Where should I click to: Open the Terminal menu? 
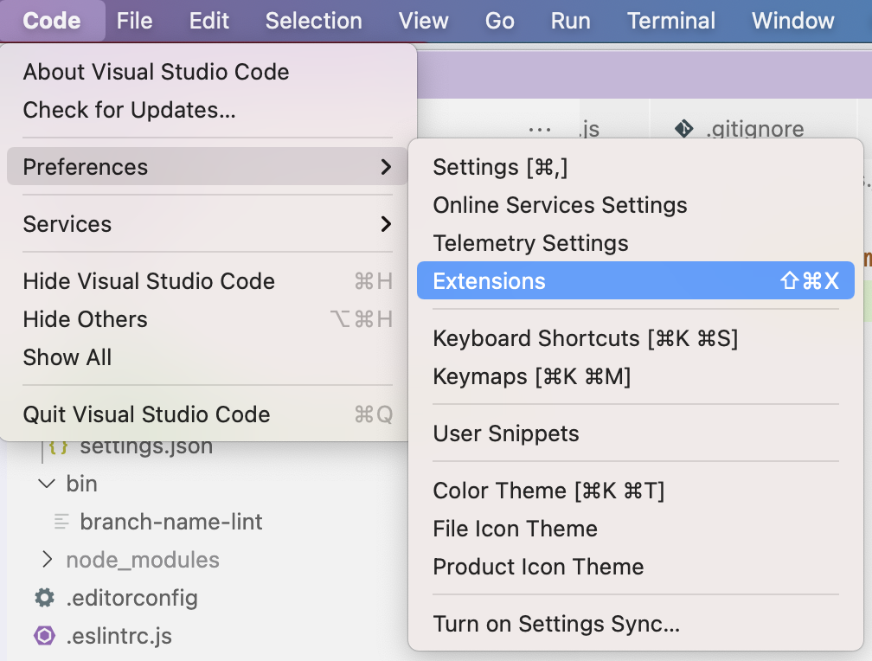click(671, 21)
